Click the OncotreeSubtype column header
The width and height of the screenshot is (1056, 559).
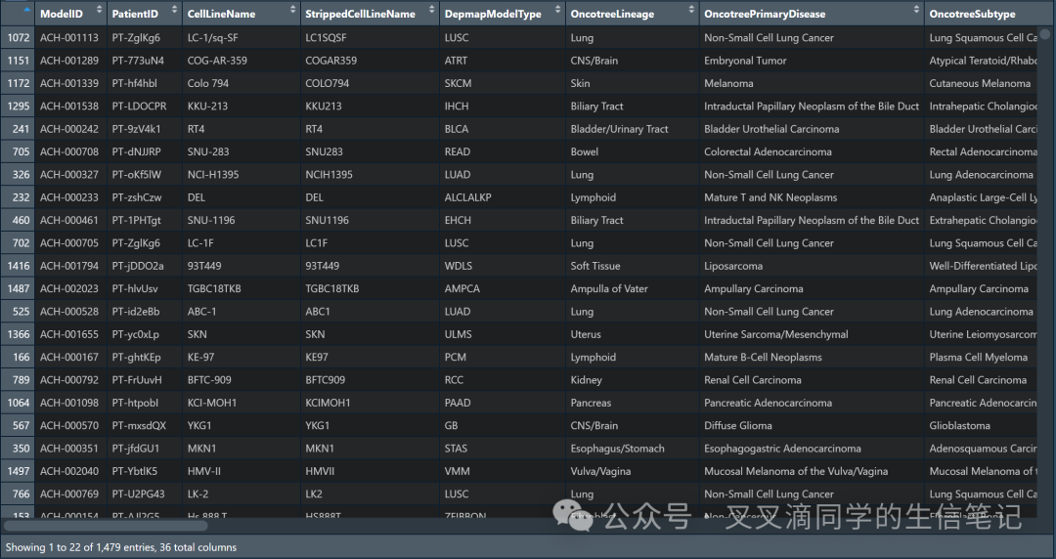tap(972, 14)
